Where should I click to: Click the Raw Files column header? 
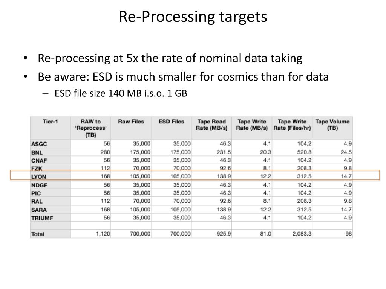pos(131,122)
